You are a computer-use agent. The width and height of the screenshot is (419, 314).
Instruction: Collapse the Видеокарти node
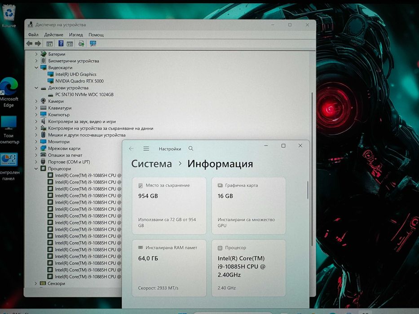tap(36, 68)
